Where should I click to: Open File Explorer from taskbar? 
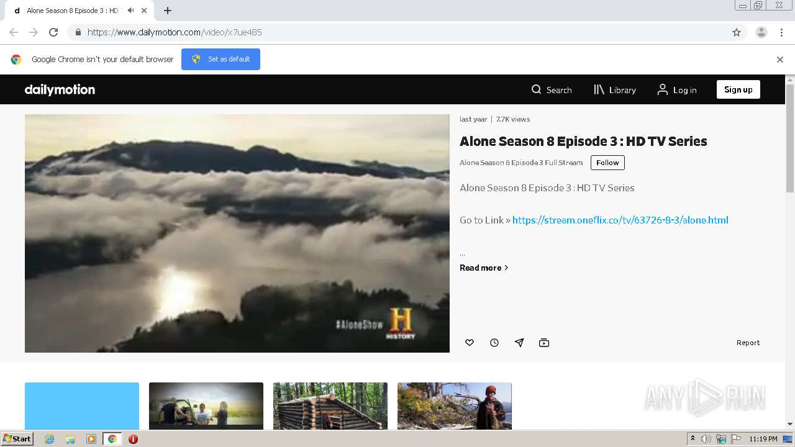click(x=70, y=439)
